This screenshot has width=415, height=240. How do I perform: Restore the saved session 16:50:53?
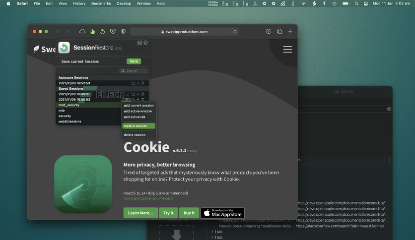click(142, 100)
